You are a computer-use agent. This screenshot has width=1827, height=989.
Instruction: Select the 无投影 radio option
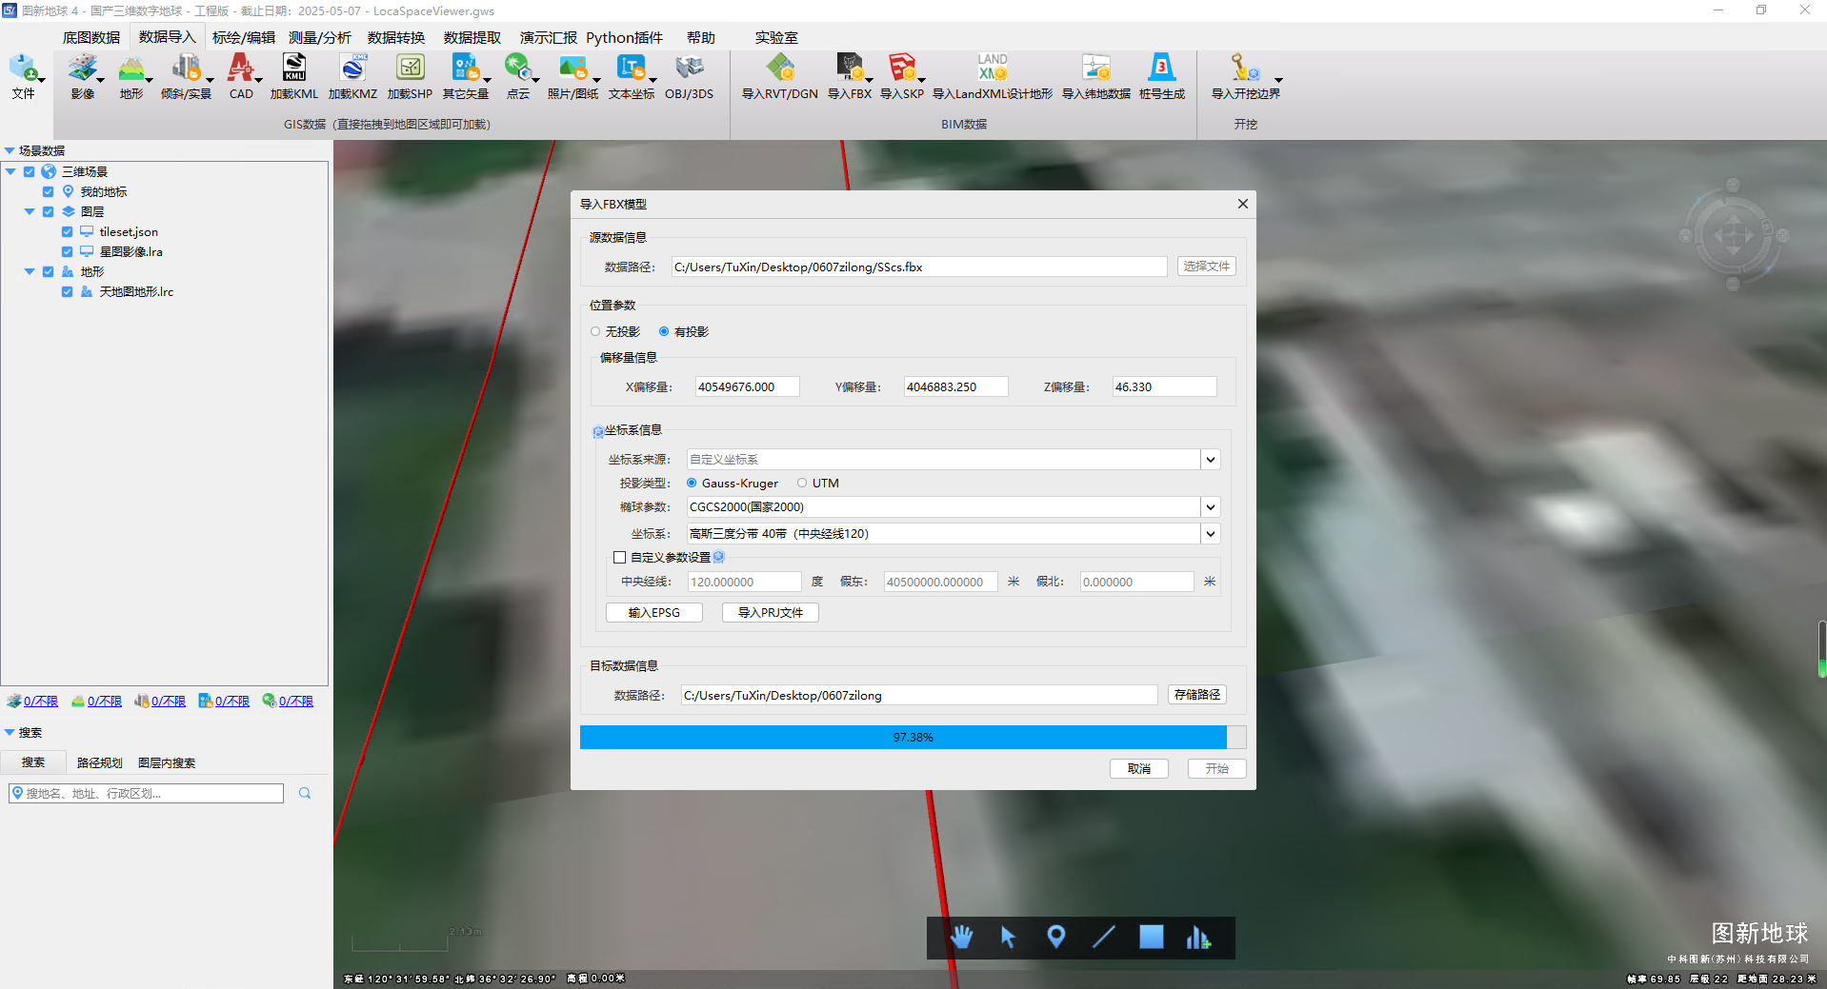[614, 331]
